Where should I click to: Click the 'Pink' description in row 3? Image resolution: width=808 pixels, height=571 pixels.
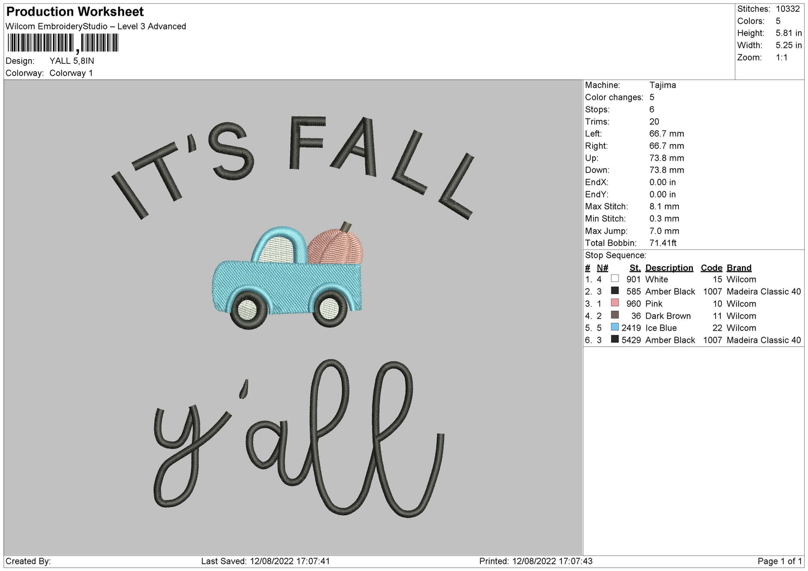654,304
